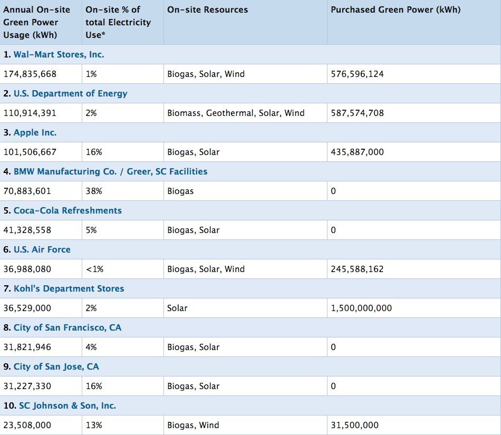
Task: Click purchased power 0 in the 31,821,946 row
Action: 333,347
